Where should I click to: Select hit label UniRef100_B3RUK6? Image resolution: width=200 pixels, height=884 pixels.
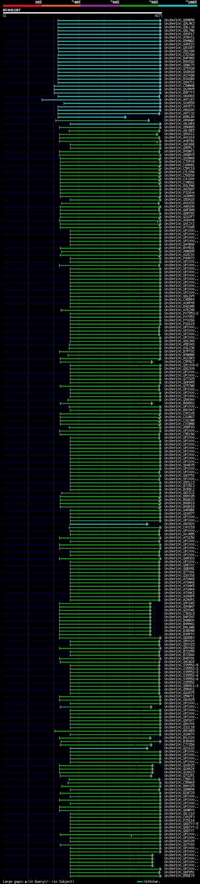pyautogui.click(x=179, y=741)
